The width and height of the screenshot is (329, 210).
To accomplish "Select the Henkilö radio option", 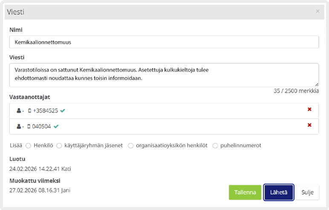I will pos(29,145).
